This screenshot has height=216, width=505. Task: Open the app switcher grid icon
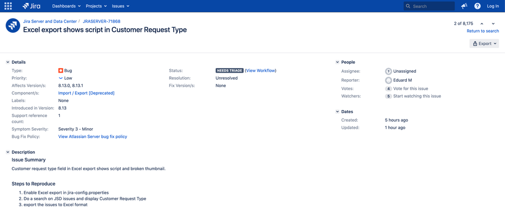tap(8, 6)
